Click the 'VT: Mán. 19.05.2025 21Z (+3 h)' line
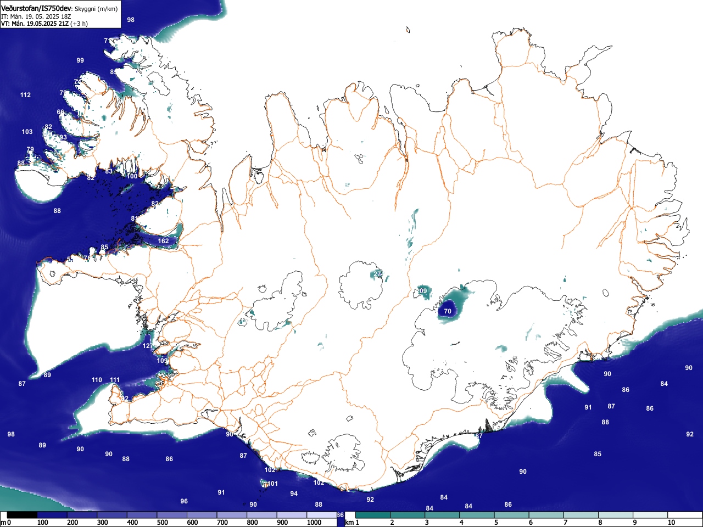The image size is (703, 527). [x=44, y=24]
